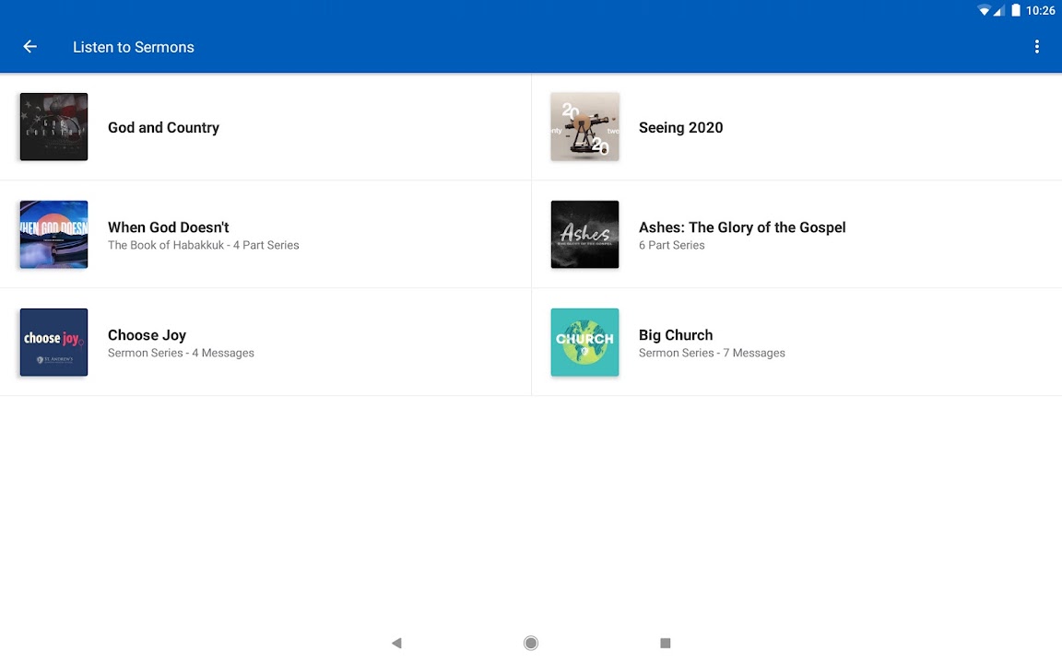Image resolution: width=1062 pixels, height=663 pixels.
Task: Select the Seeing 2020 sermon title
Action: [x=680, y=128]
